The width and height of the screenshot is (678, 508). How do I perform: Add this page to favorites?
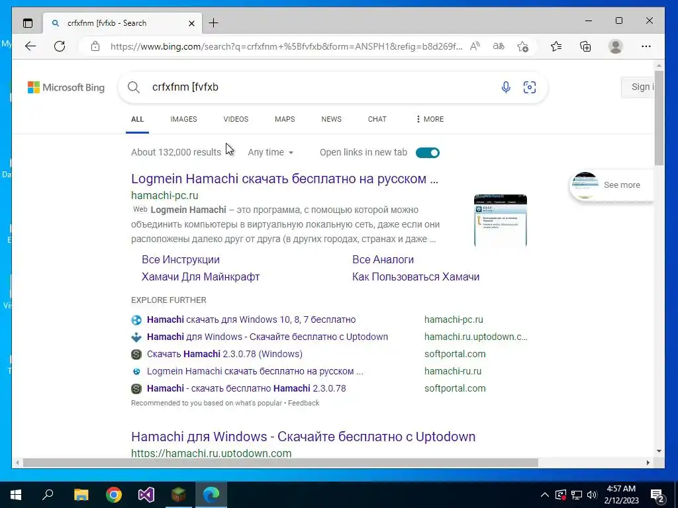[x=523, y=46]
